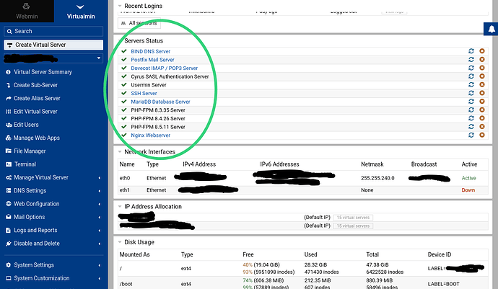Screen dimensions: 498x289
Task: Click the search magnifier icon
Action: (9, 32)
